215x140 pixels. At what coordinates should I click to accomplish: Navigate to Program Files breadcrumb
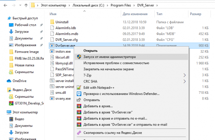(x=121, y=5)
